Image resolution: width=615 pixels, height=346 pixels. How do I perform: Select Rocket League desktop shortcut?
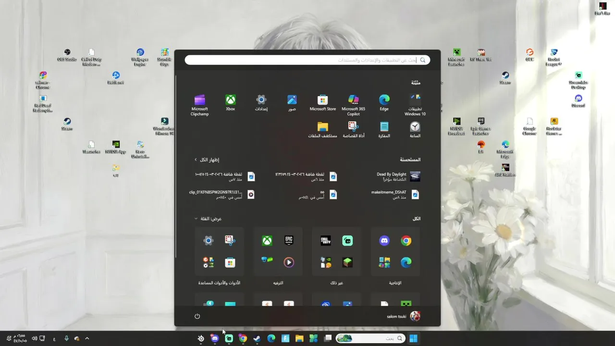554,57
